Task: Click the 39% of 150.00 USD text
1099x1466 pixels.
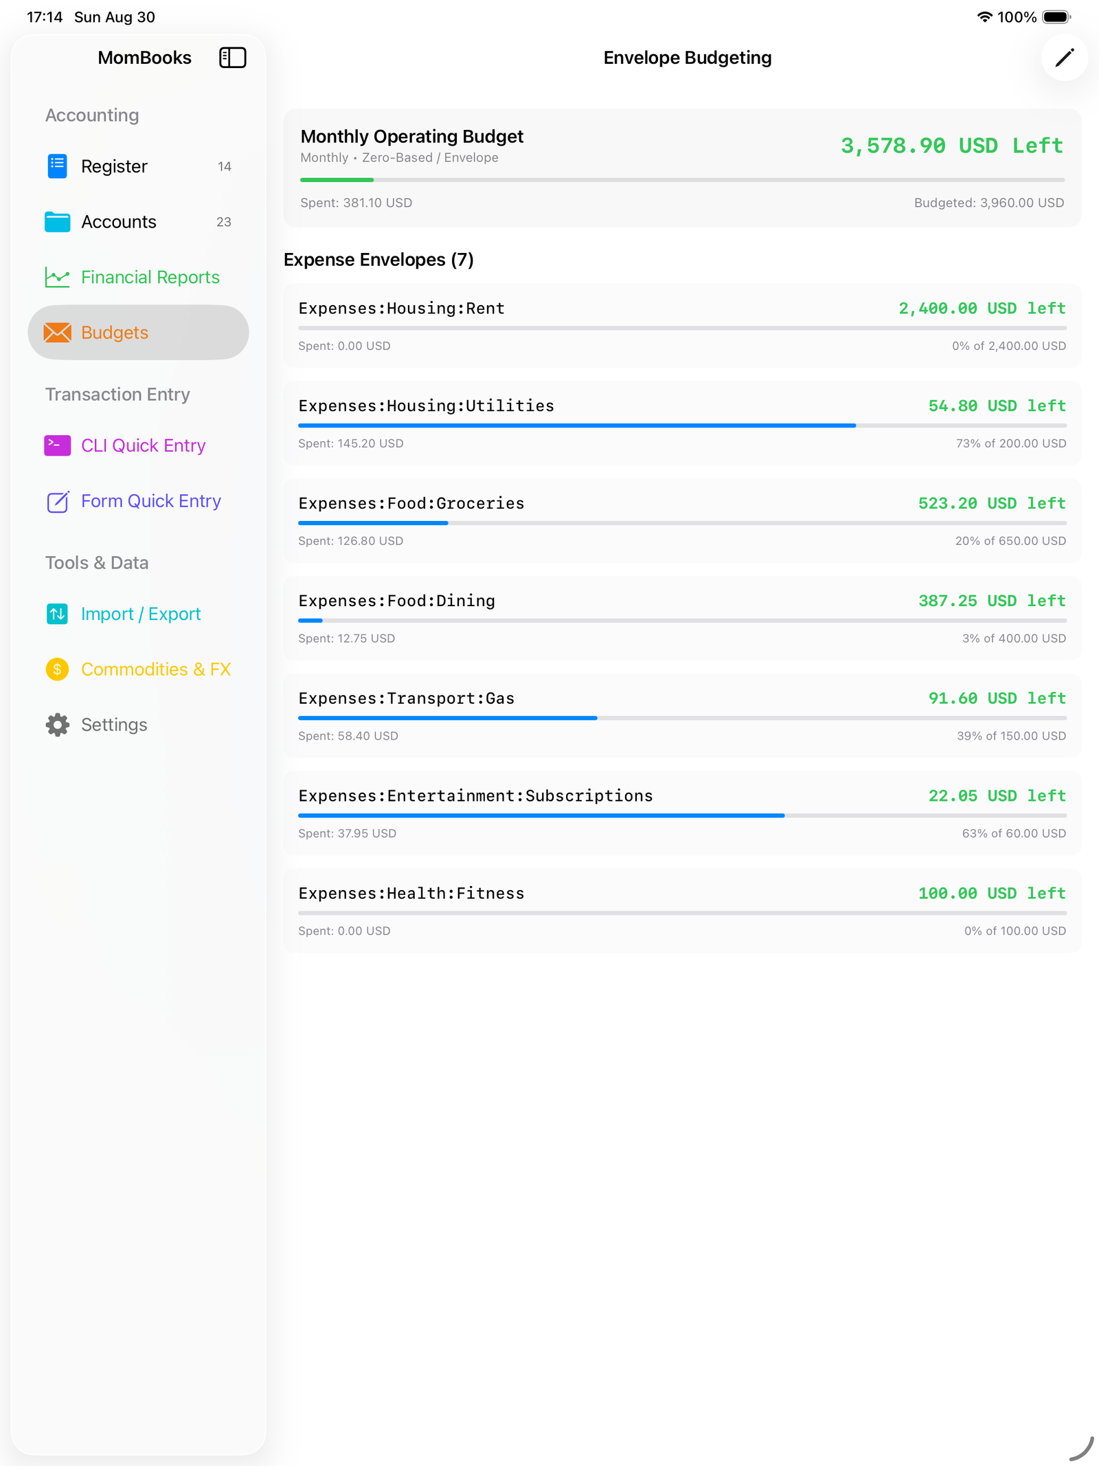Action: tap(1011, 736)
